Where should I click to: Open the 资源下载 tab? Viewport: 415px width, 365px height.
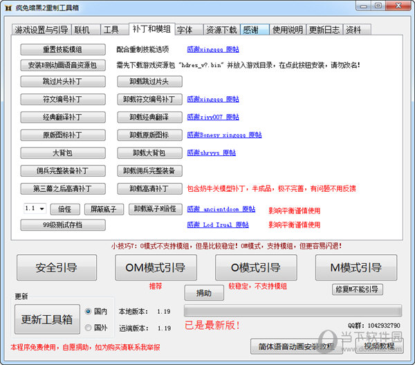tap(221, 30)
